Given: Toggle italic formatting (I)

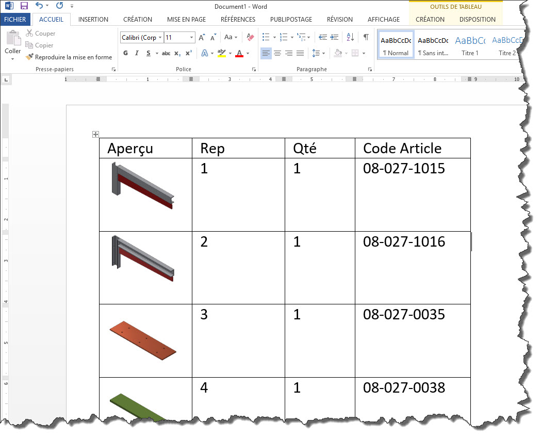Looking at the screenshot, I should point(137,53).
